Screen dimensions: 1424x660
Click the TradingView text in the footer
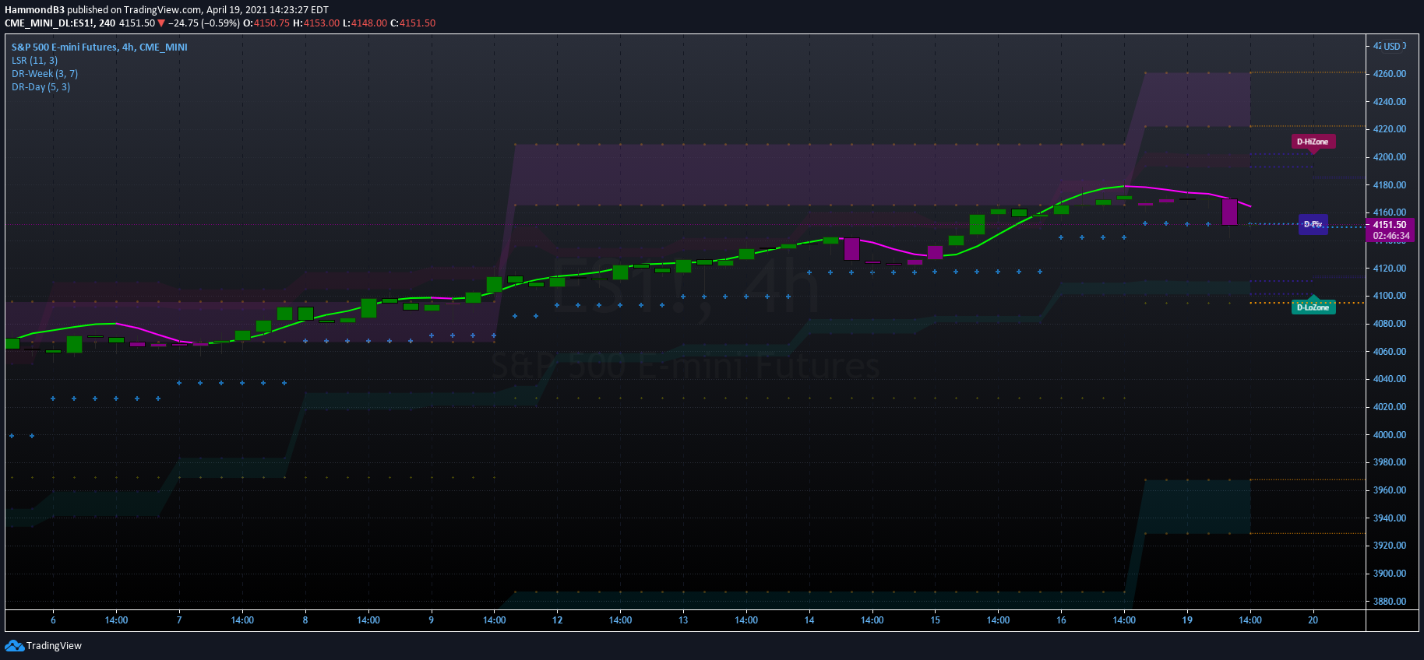coord(54,646)
